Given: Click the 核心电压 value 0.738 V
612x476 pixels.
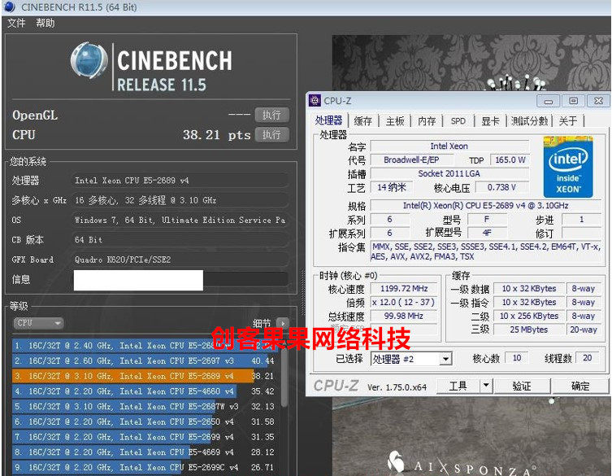Looking at the screenshot, I should pyautogui.click(x=502, y=188).
